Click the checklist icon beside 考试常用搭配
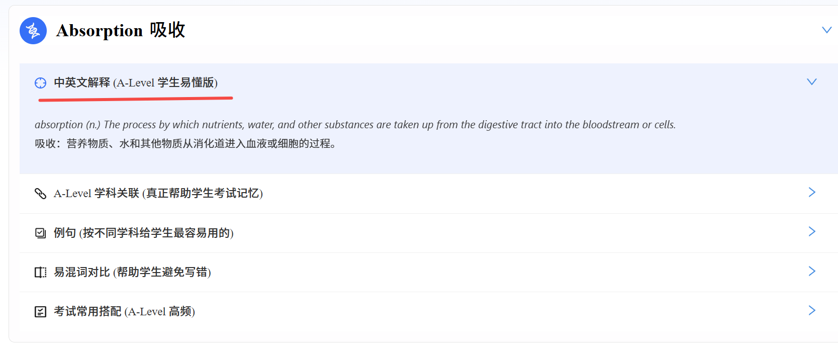Screen dimensions: 838x348 tap(40, 312)
